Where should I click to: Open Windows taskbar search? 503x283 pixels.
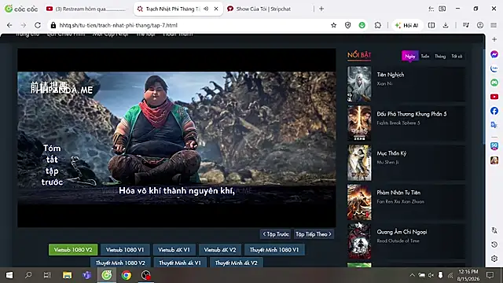point(28,275)
